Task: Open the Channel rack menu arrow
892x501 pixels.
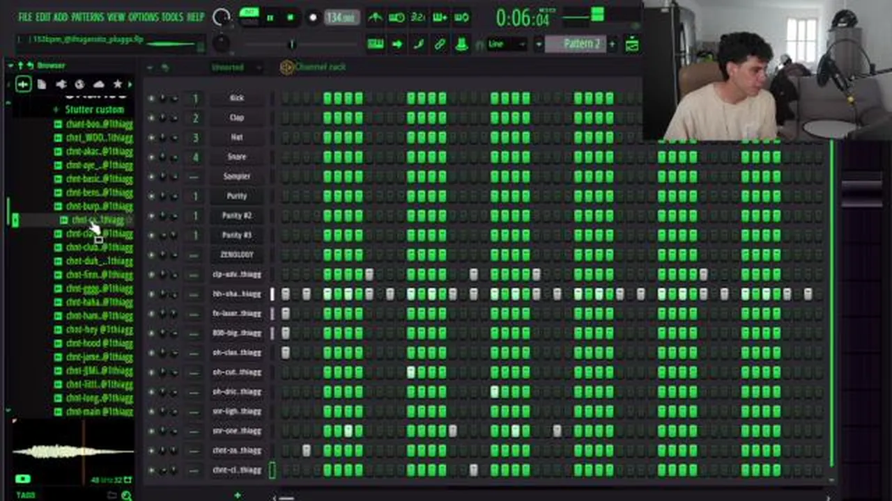Action: (x=150, y=67)
